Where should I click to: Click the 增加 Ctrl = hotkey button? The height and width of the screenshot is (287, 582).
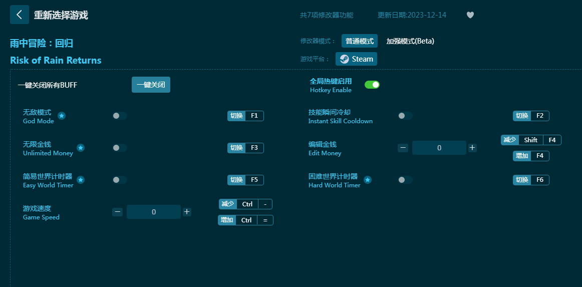coord(246,220)
